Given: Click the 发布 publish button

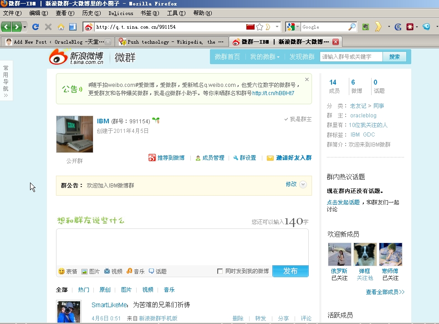Looking at the screenshot, I should [291, 271].
